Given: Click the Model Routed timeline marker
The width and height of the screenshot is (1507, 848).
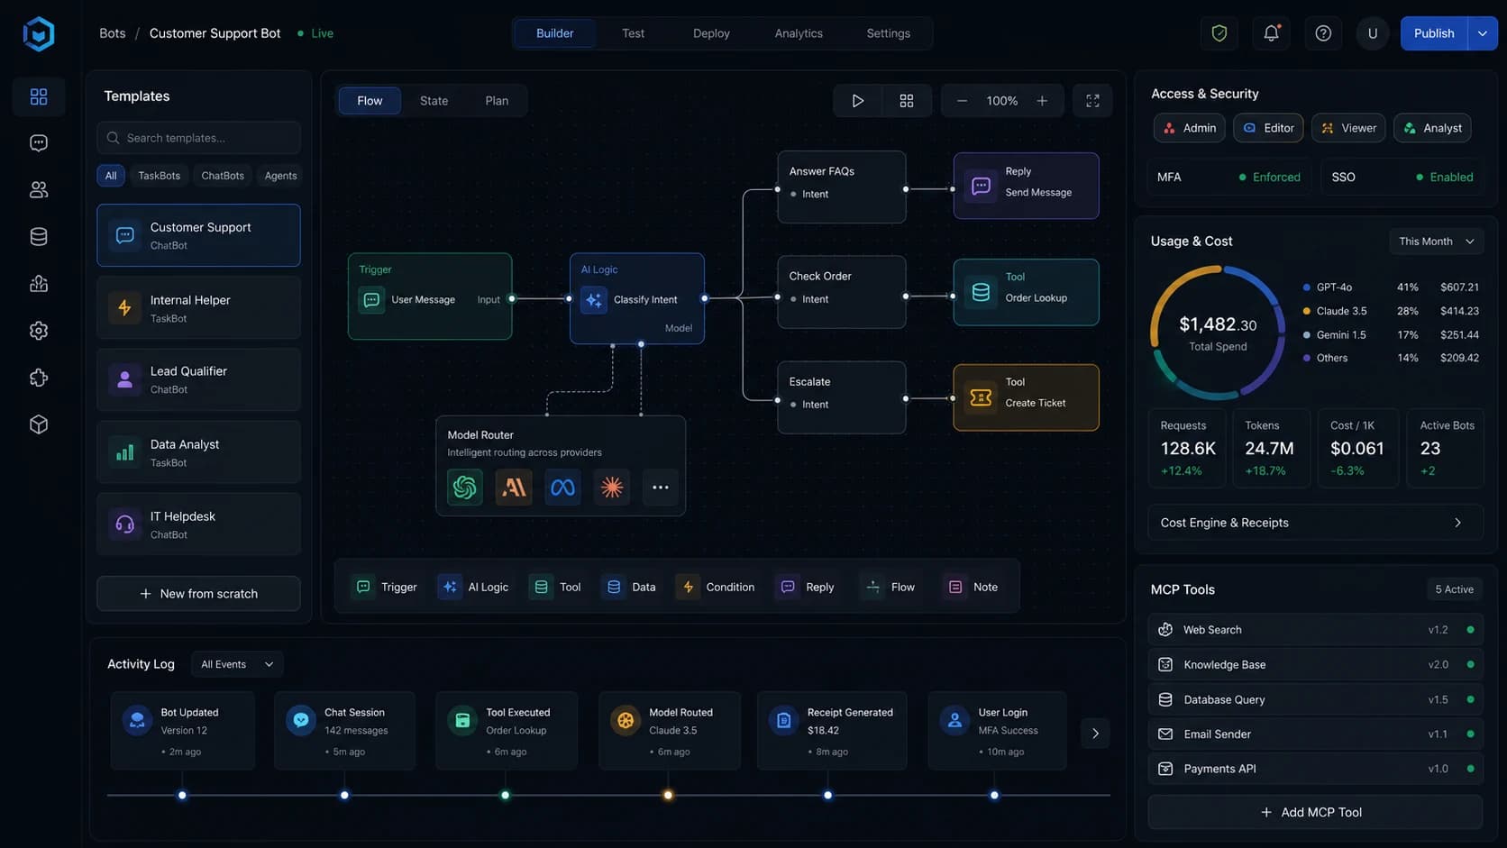Looking at the screenshot, I should point(668,796).
